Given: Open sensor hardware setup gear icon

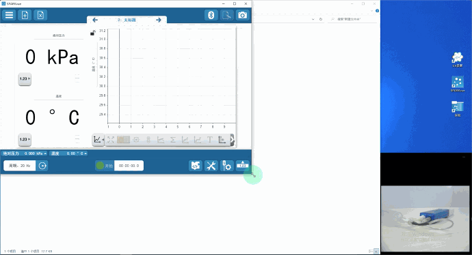Looking at the screenshot, I should (x=226, y=166).
